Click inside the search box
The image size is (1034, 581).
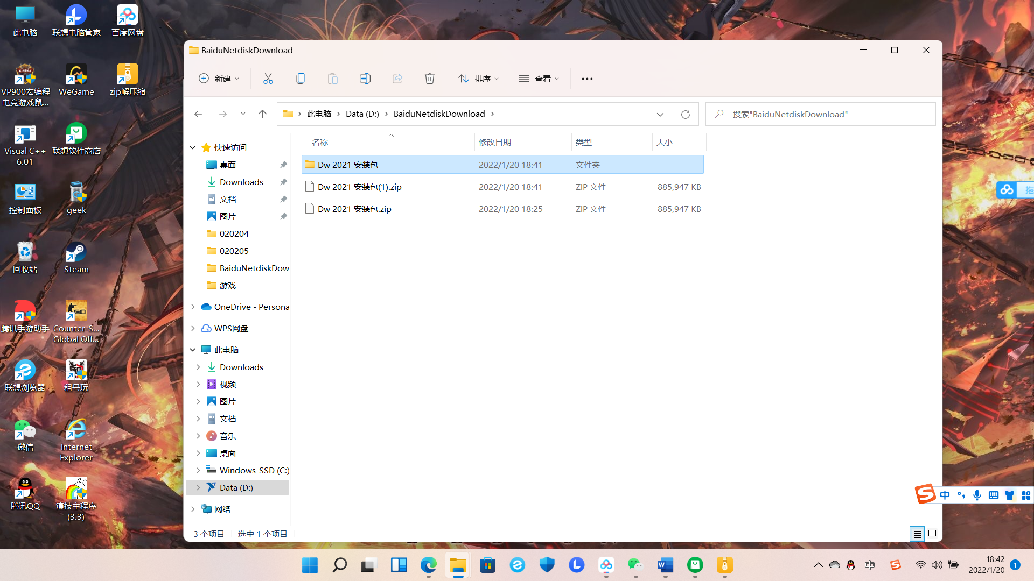pyautogui.click(x=808, y=114)
